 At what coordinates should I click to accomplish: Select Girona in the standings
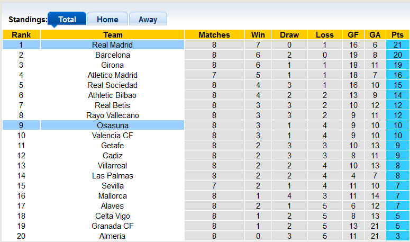tap(113, 65)
